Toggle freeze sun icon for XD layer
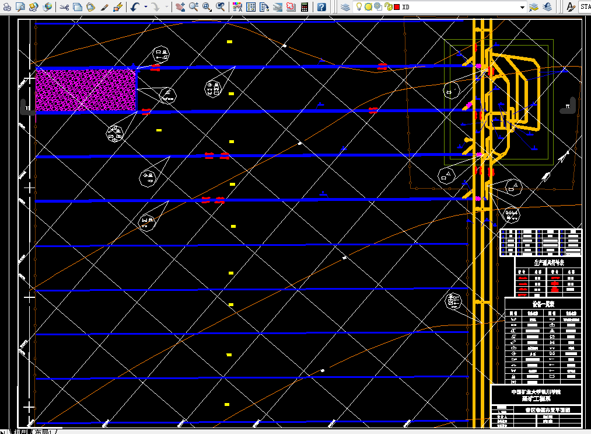This screenshot has width=591, height=434. (368, 6)
